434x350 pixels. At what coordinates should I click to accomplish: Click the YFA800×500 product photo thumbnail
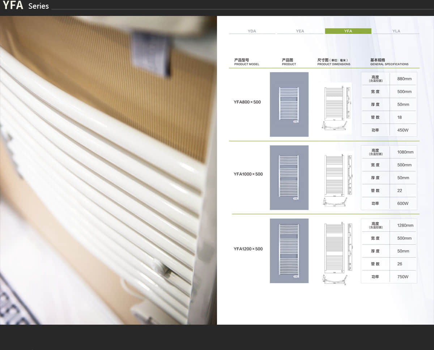click(x=289, y=104)
